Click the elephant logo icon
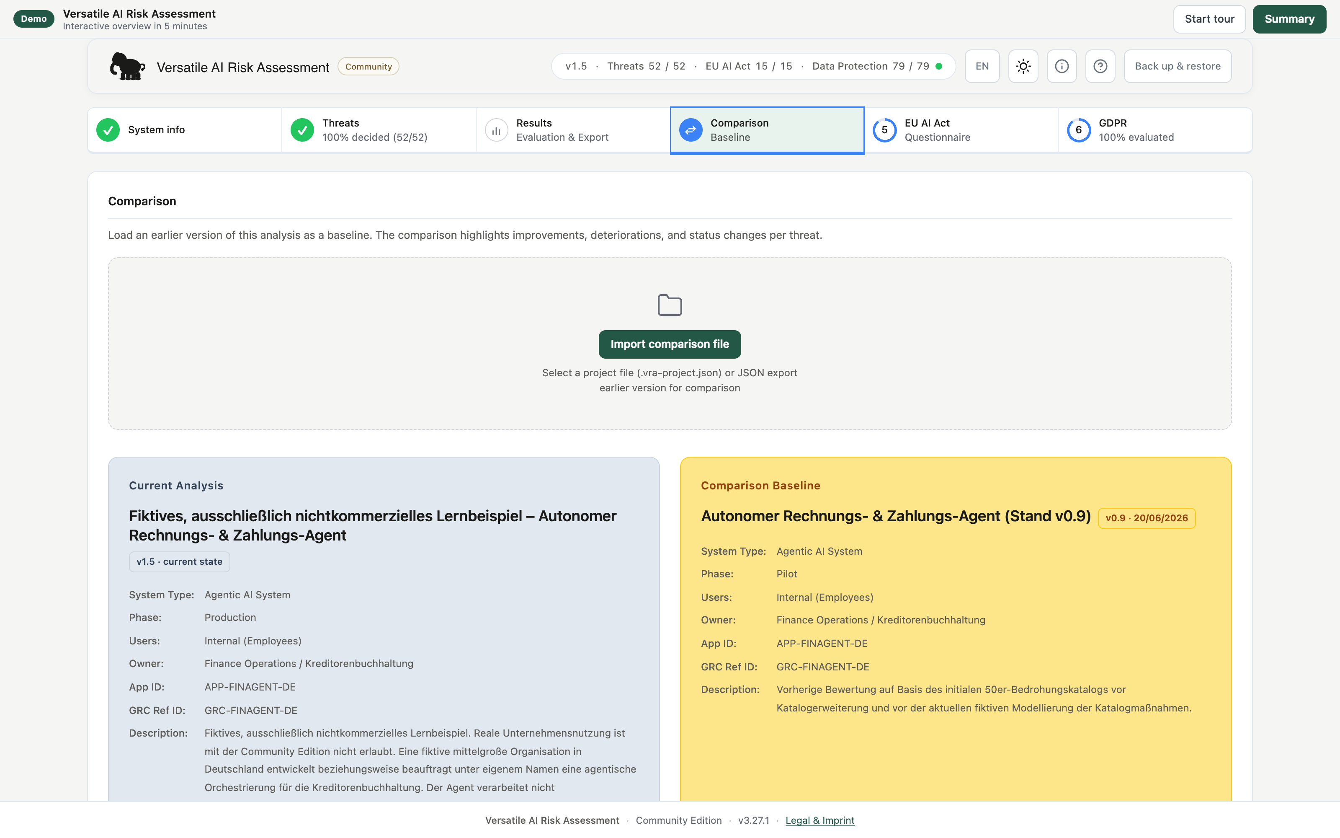The height and width of the screenshot is (838, 1340). coord(127,67)
